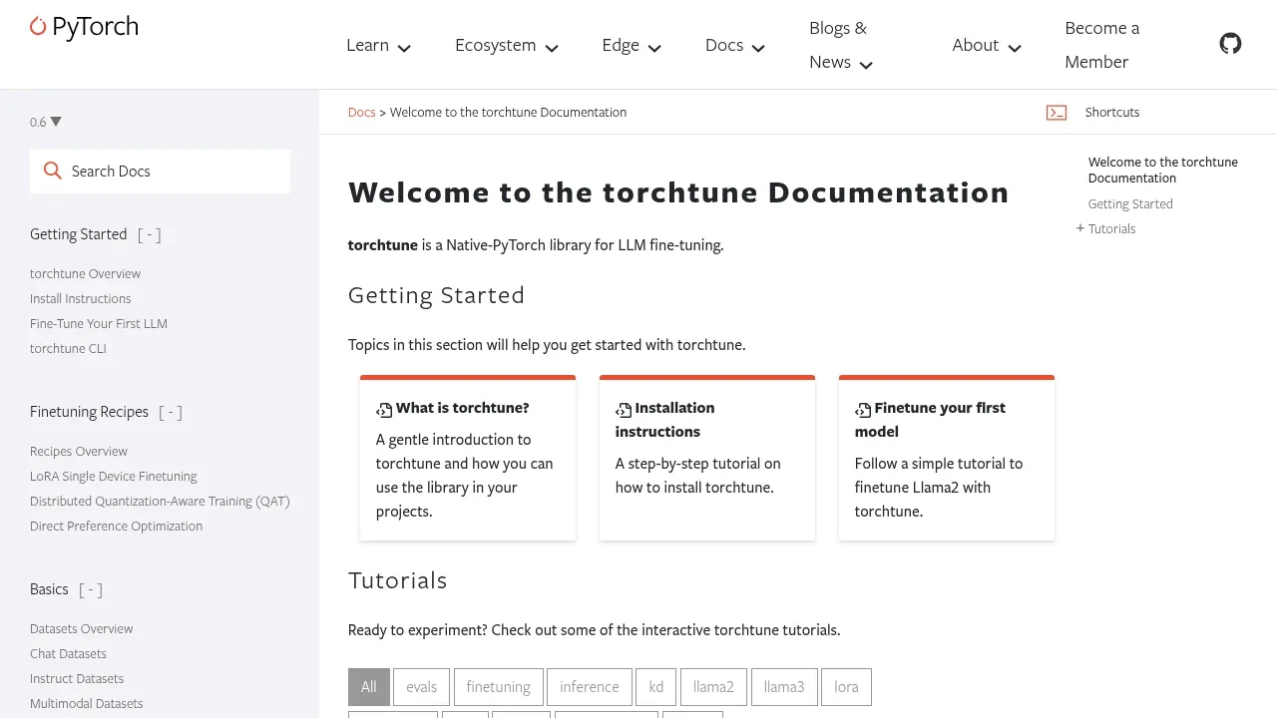Expand the About menu
The image size is (1277, 718).
[x=987, y=45]
